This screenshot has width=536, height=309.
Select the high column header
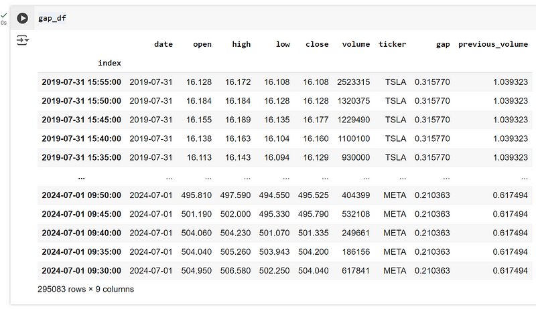click(x=241, y=44)
